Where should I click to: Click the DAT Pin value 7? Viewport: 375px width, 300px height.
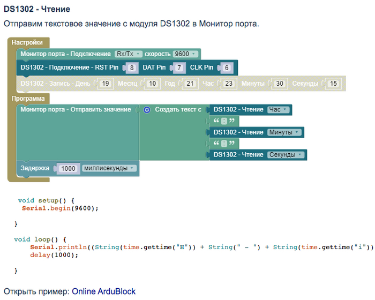tap(179, 68)
